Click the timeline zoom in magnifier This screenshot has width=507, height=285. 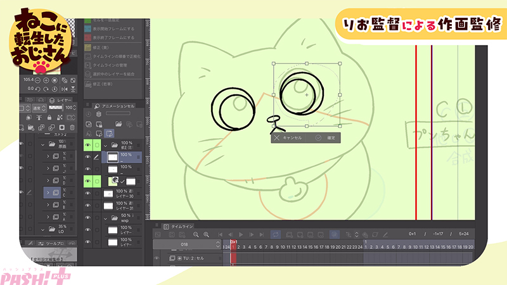pyautogui.click(x=207, y=234)
